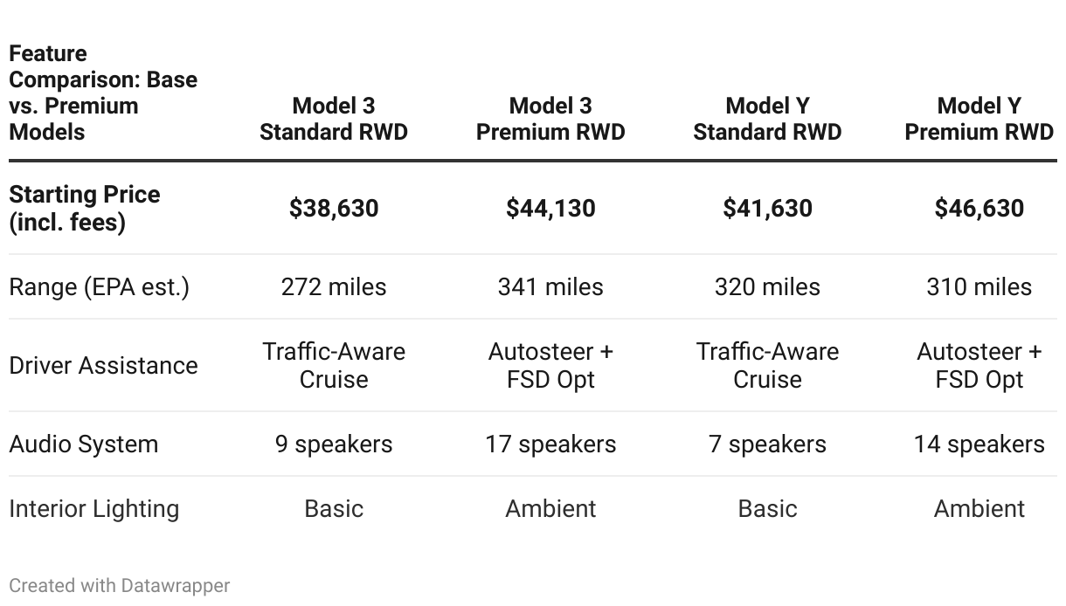
Task: Select the Model Y Standard RWD header
Action: pos(767,119)
